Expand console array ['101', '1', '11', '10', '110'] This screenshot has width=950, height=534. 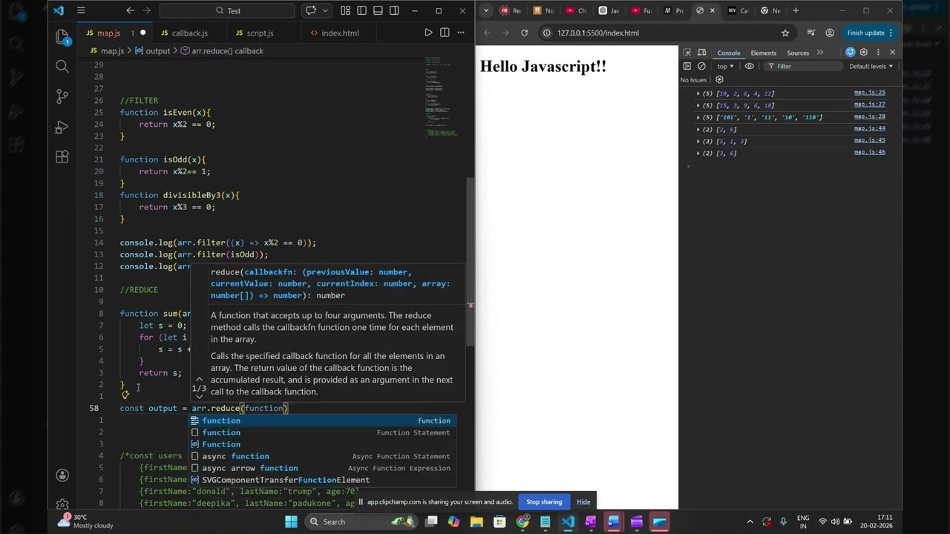(x=698, y=117)
